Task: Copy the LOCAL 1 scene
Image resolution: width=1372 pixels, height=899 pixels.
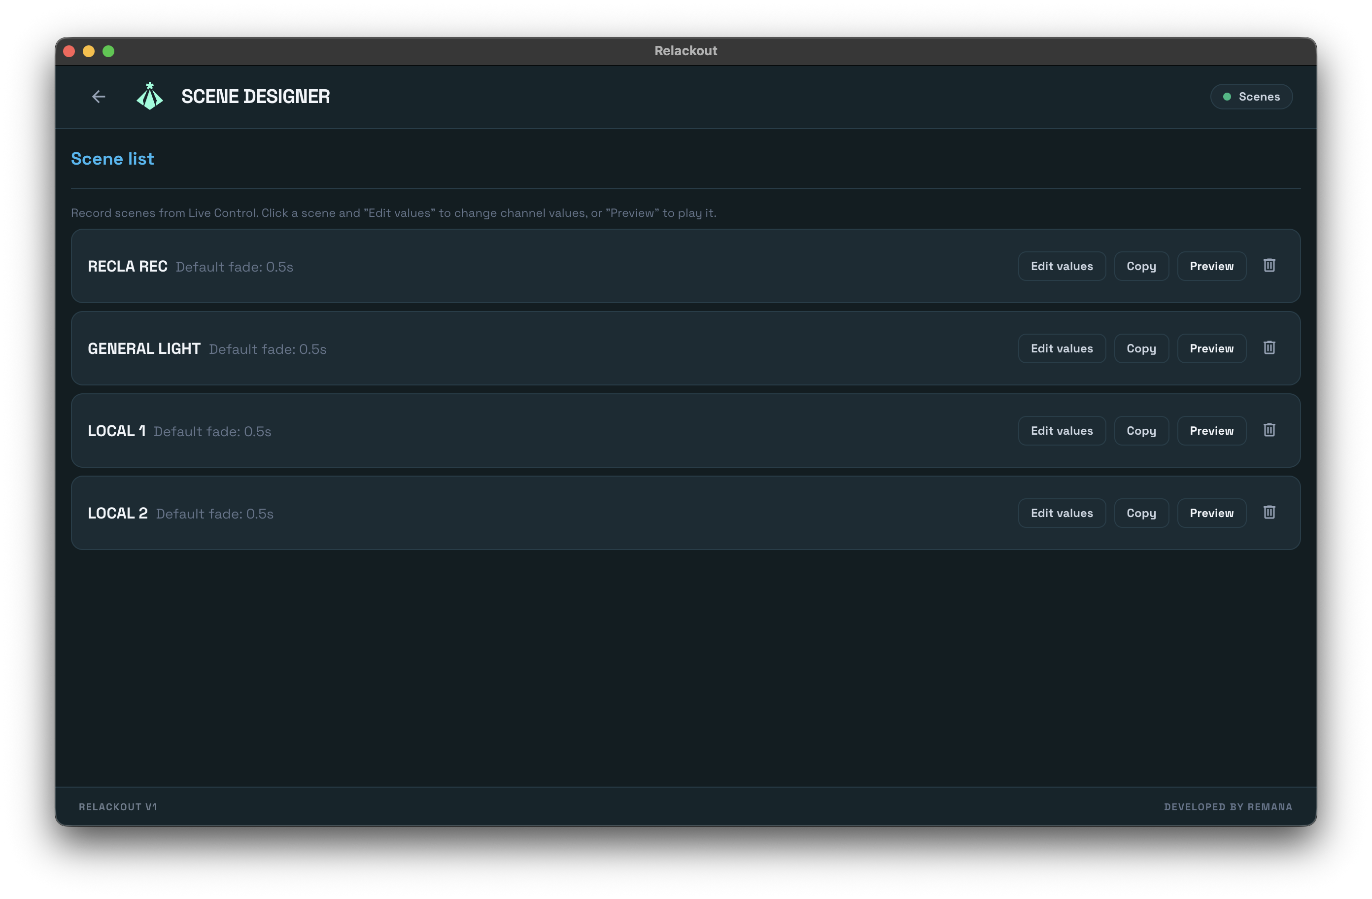Action: [x=1141, y=431]
